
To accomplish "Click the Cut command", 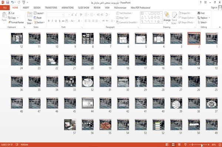I will [x=11, y=13].
